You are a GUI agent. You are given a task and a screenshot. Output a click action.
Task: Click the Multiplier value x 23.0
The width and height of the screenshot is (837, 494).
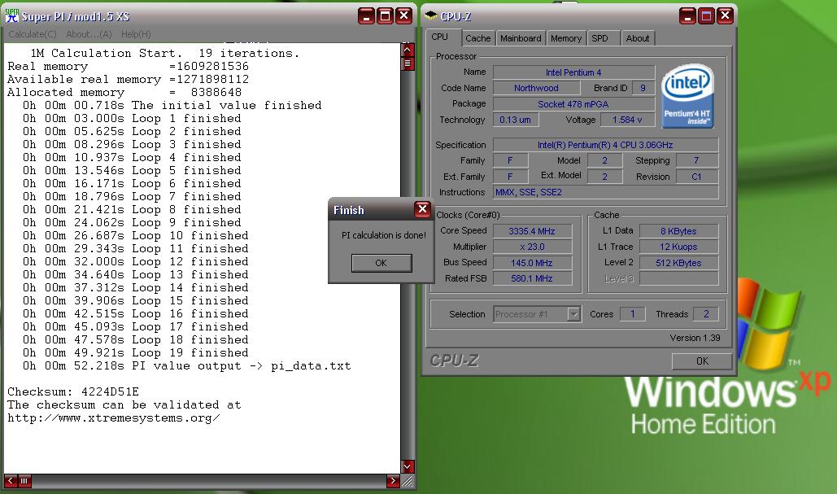point(532,247)
